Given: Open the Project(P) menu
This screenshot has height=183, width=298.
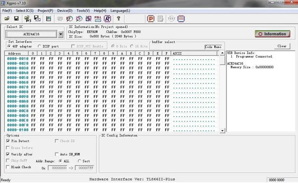Looking at the screenshot, I should click(x=45, y=11).
